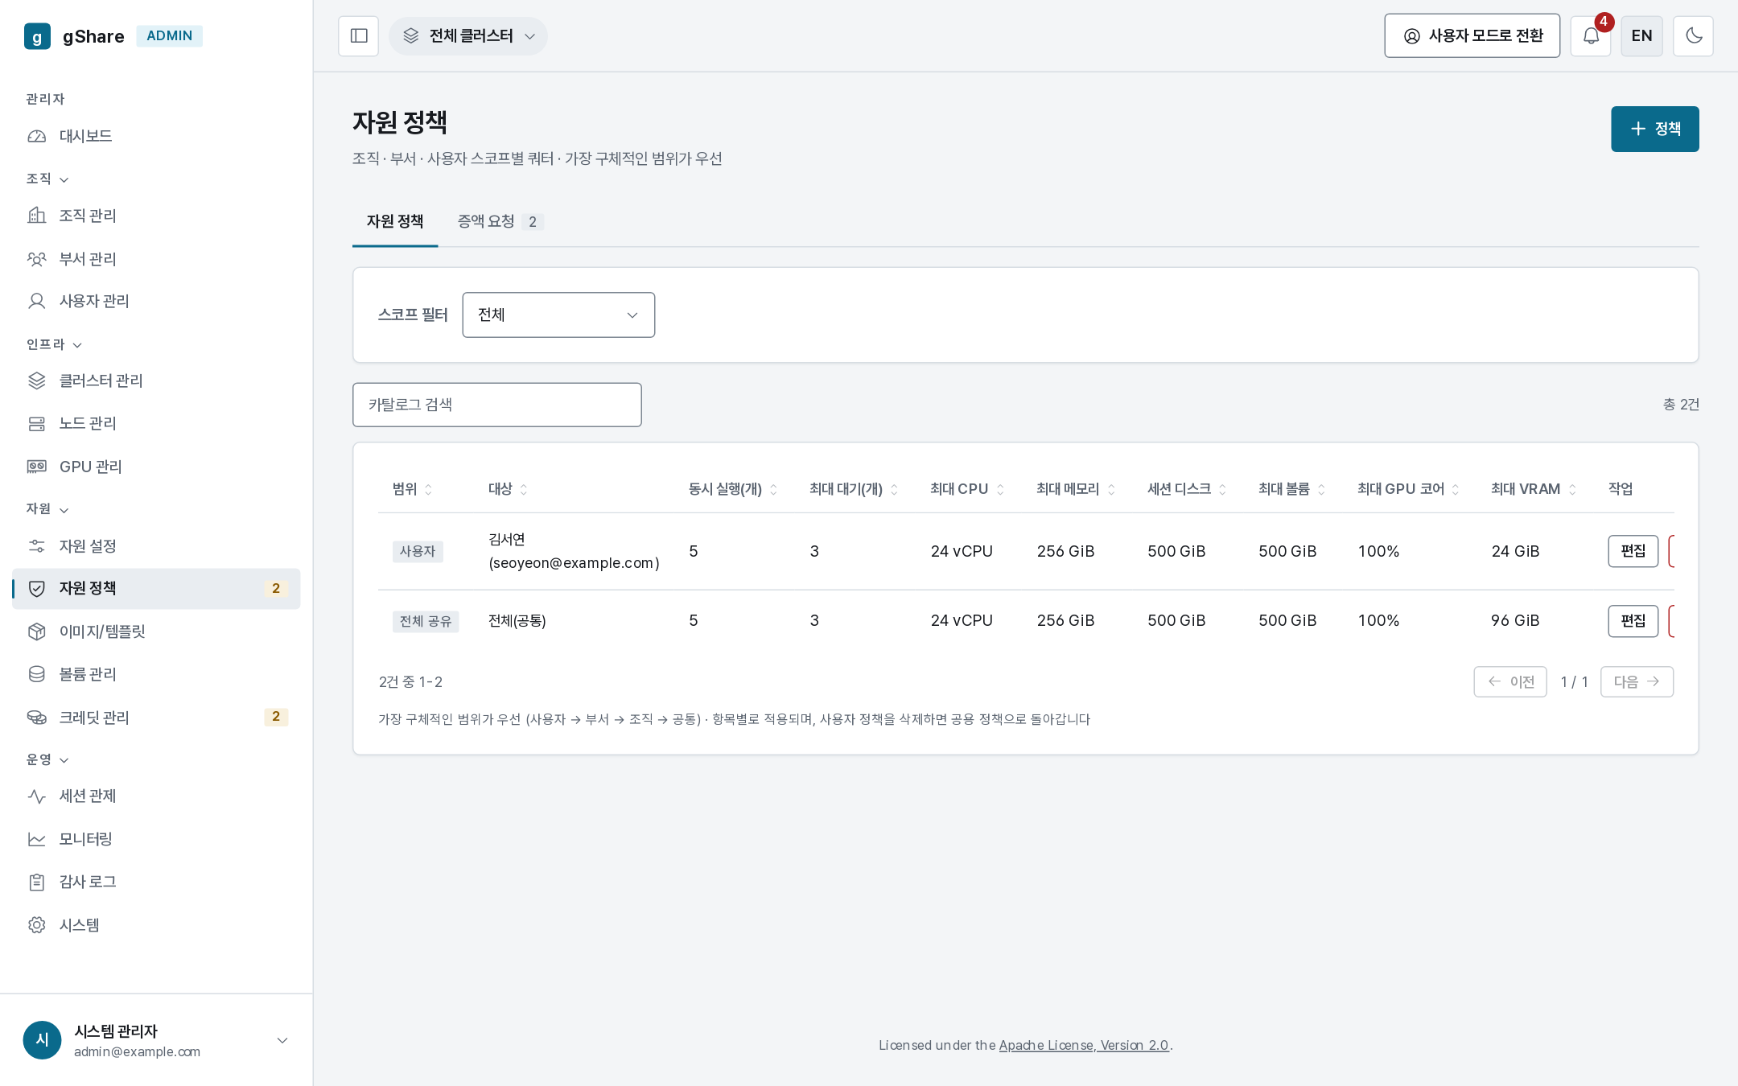Select the 자원 정책 tab

pyautogui.click(x=395, y=221)
